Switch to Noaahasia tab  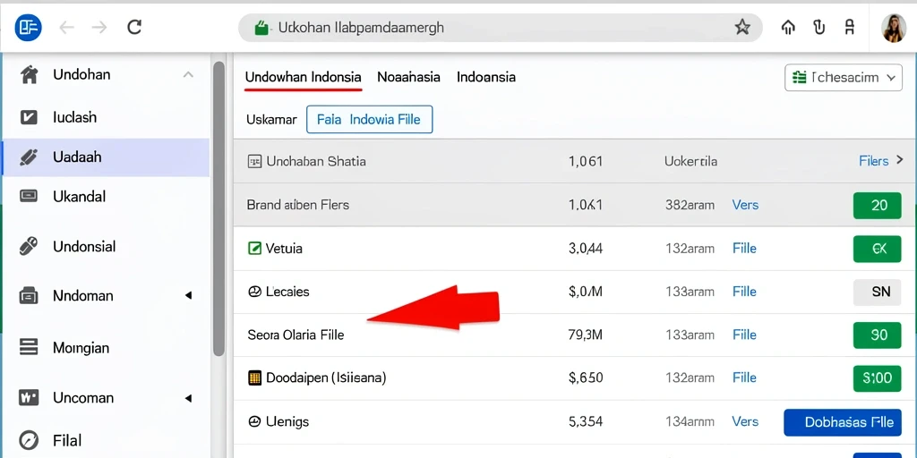coord(408,77)
